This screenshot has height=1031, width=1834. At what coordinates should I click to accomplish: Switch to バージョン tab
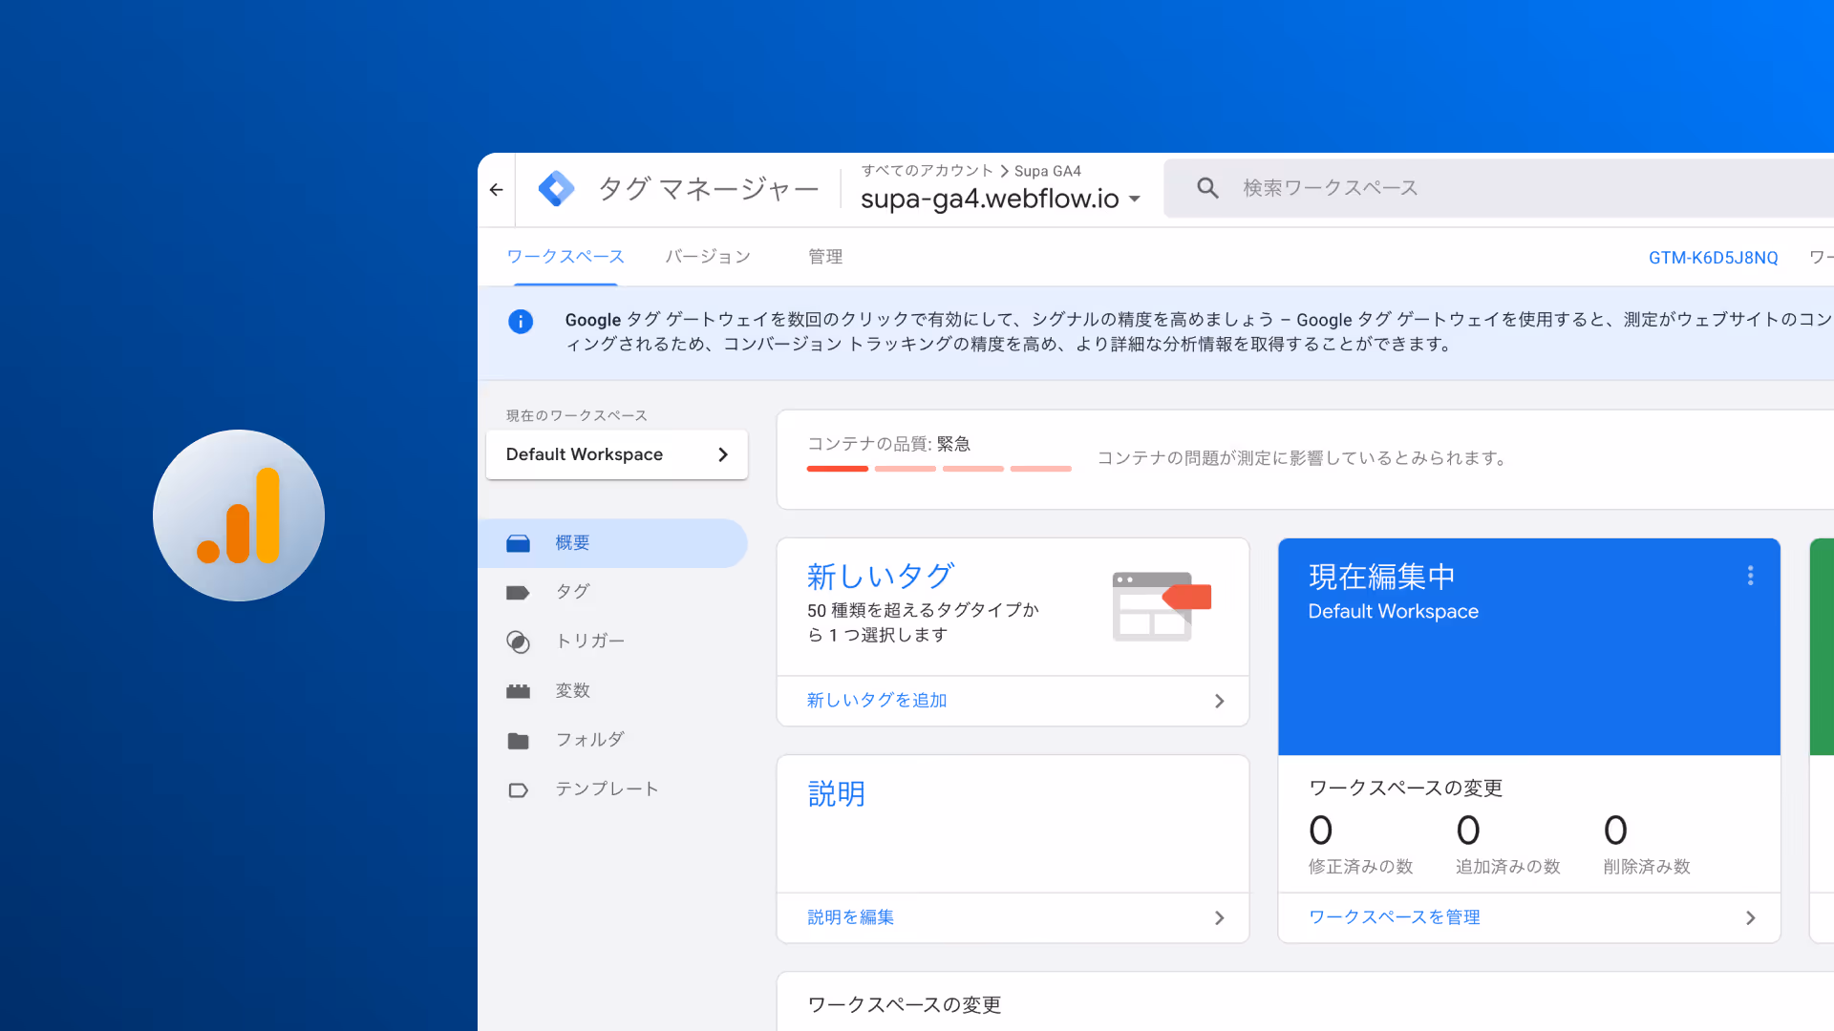pyautogui.click(x=708, y=257)
